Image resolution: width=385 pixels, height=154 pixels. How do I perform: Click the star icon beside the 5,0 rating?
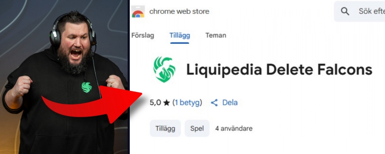166,103
